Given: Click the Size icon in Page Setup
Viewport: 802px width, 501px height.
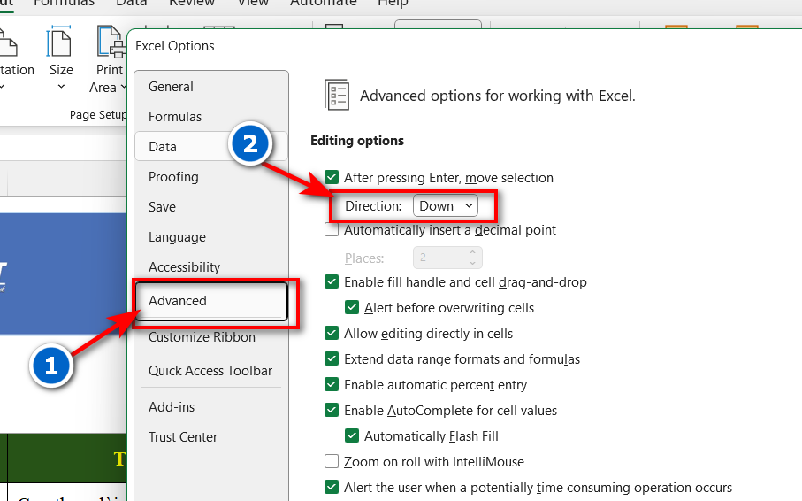Looking at the screenshot, I should coord(60,42).
